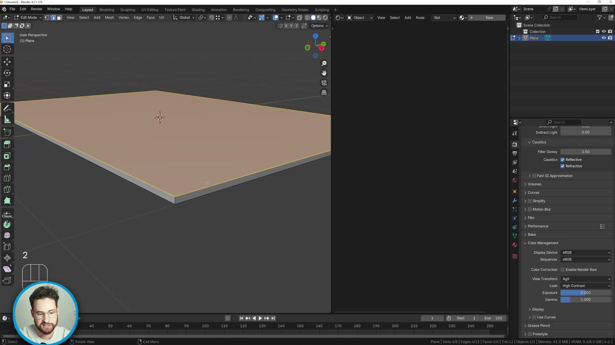Select the Loop Cut tool

tap(7, 178)
